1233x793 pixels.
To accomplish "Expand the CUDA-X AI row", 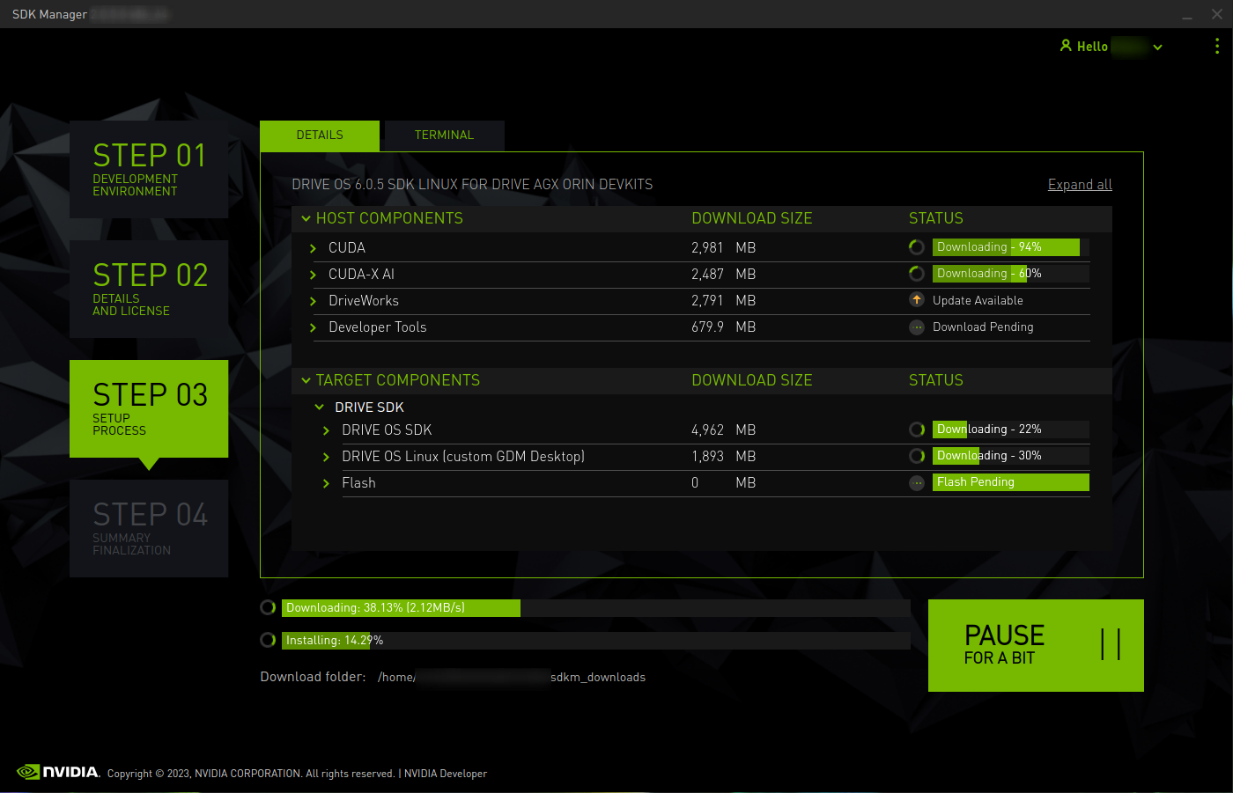I will pos(313,275).
